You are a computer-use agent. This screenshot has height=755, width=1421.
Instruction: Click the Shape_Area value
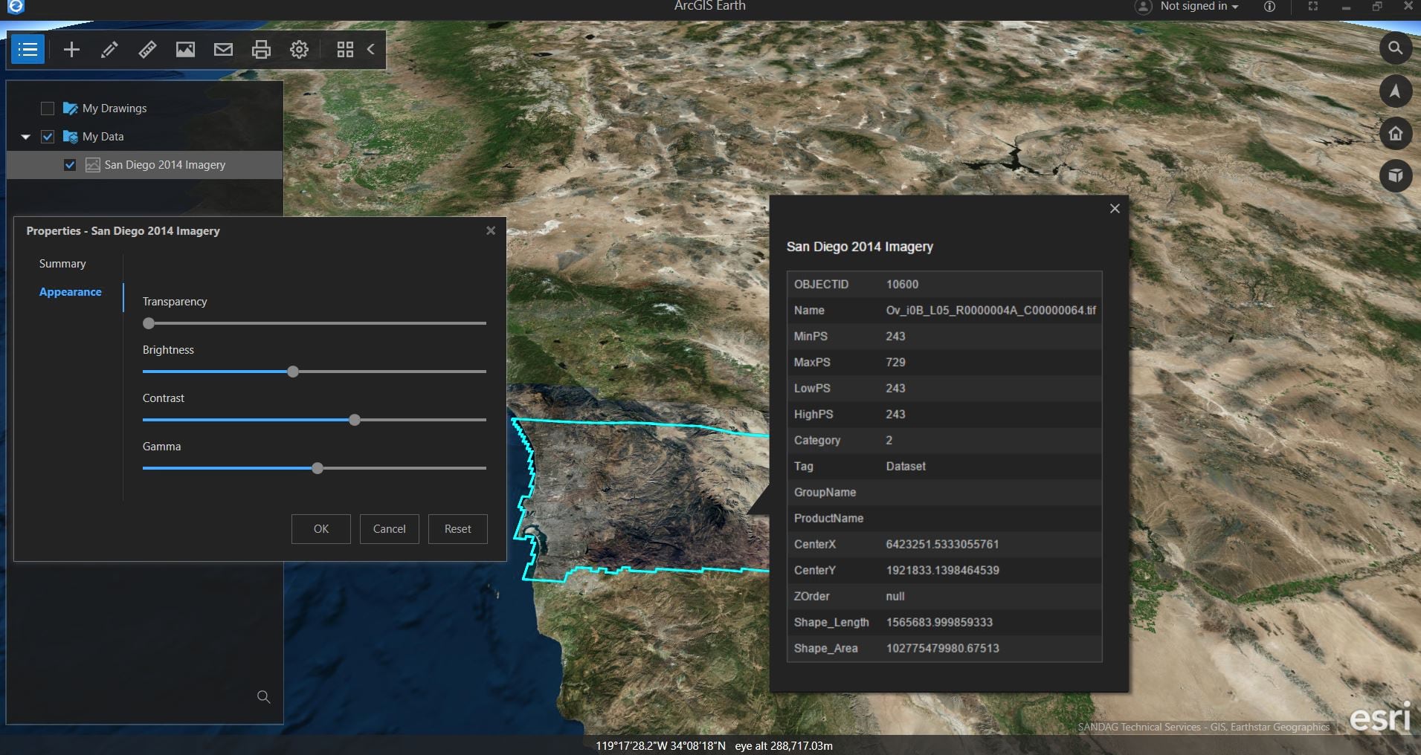pyautogui.click(x=942, y=649)
